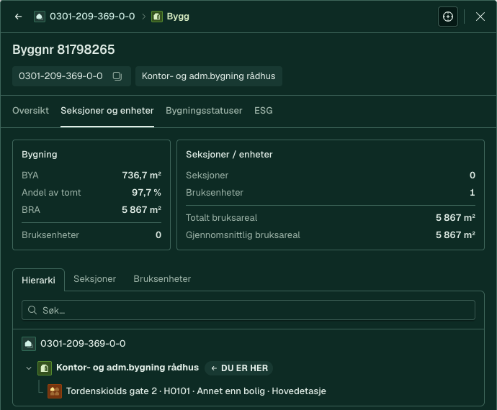Select Hierarki sub-tab

point(38,280)
